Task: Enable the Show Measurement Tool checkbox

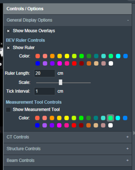Action: pos(8,110)
